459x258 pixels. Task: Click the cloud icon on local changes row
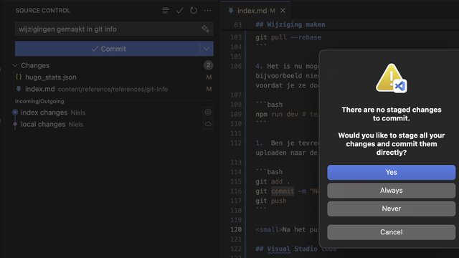click(x=208, y=124)
